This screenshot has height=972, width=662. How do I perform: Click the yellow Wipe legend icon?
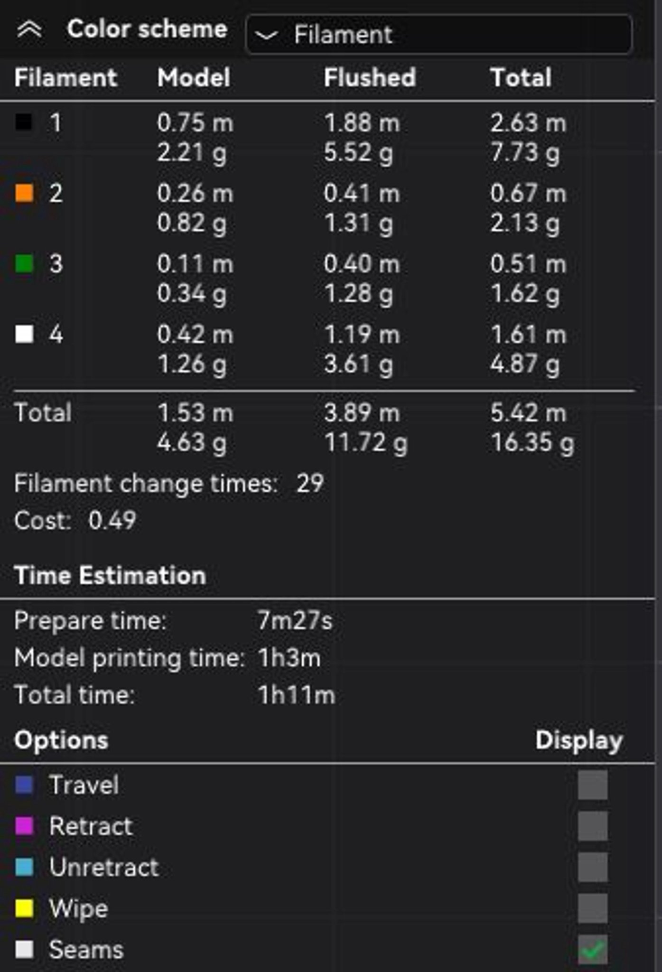pos(24,908)
